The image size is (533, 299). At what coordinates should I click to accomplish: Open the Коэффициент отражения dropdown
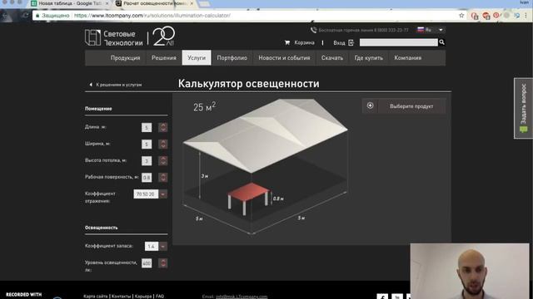(x=163, y=194)
